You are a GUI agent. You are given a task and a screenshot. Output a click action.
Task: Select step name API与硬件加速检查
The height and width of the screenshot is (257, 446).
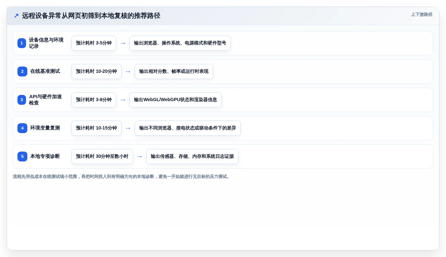[x=46, y=100]
